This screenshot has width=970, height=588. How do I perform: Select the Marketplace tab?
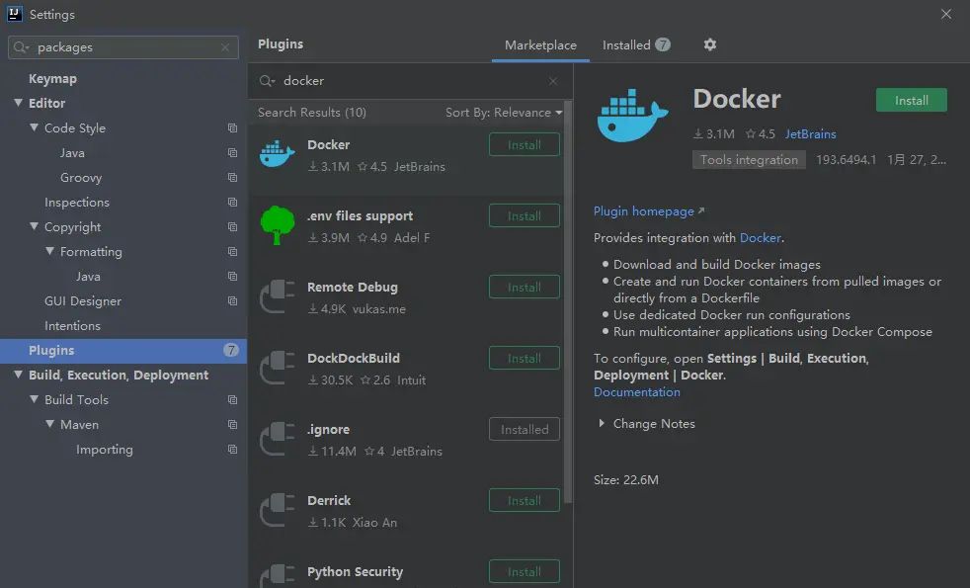tap(539, 44)
